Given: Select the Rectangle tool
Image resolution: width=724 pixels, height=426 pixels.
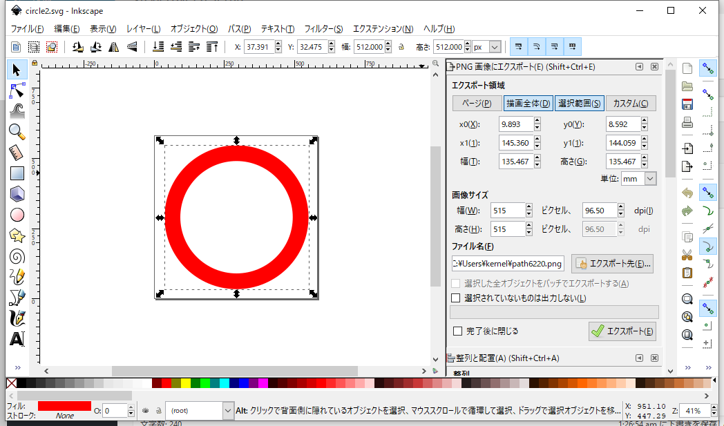Looking at the screenshot, I should pos(17,173).
